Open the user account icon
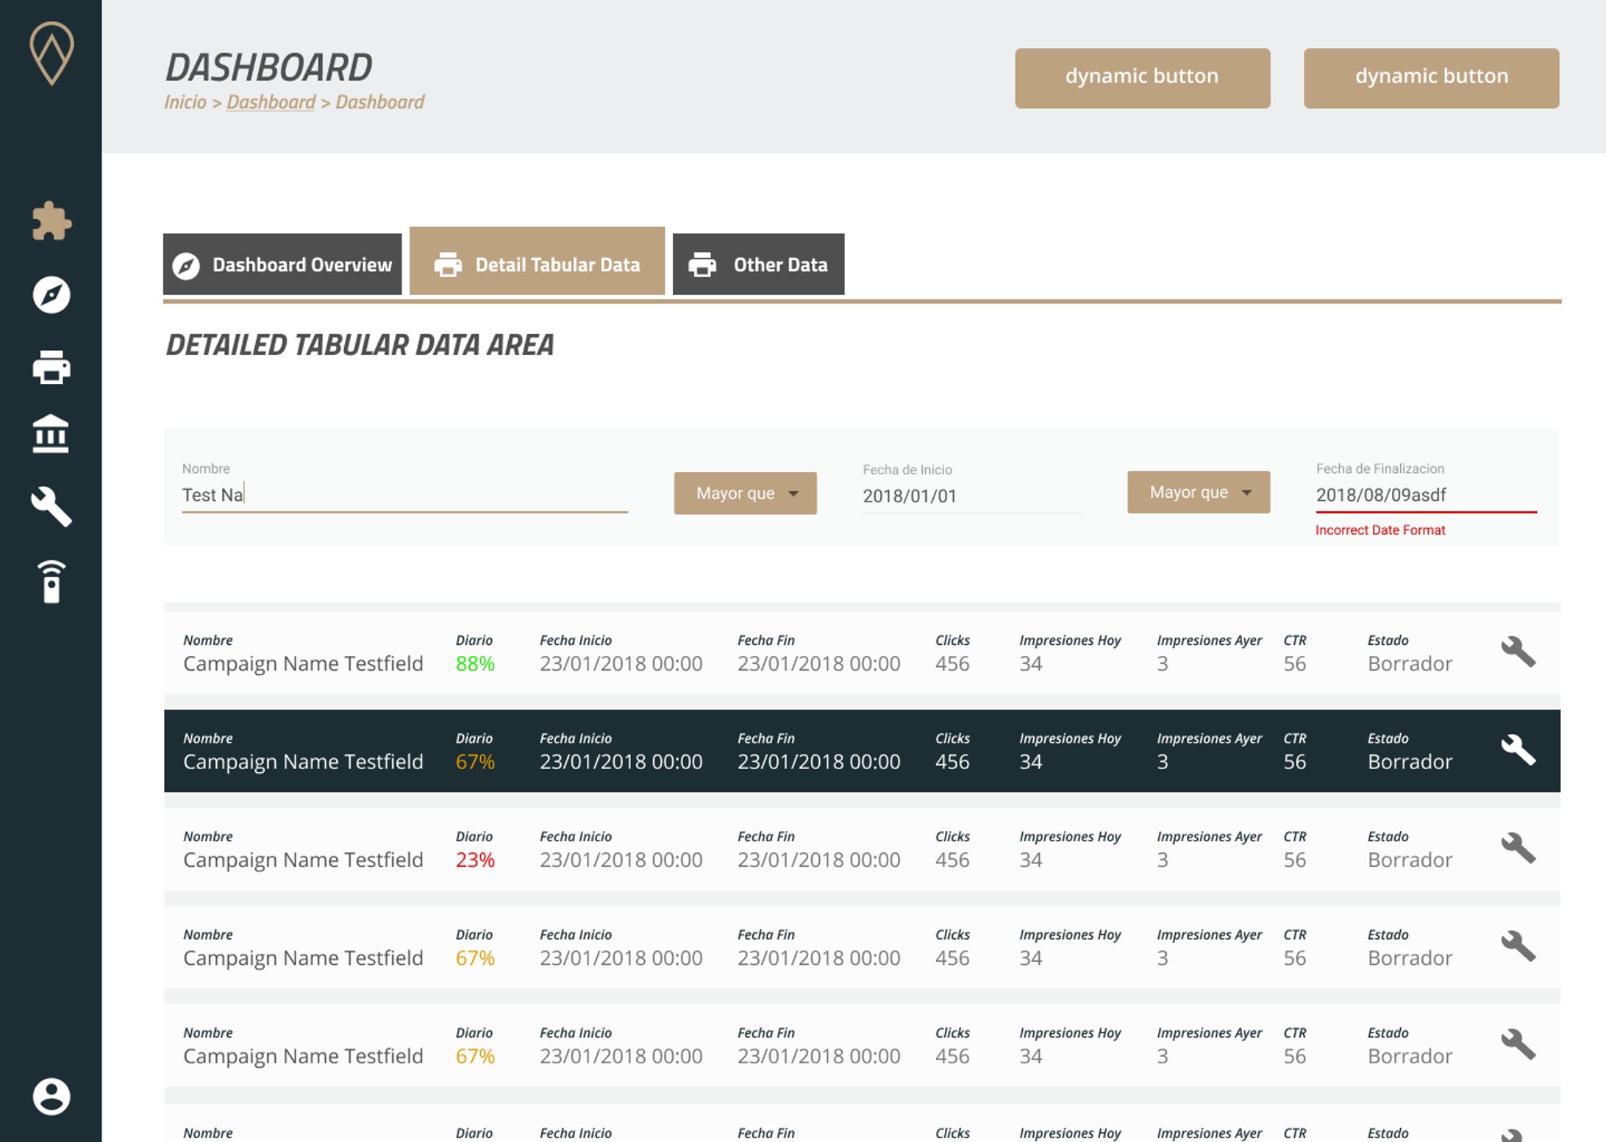Screen dimensions: 1606x1142 (51, 1096)
